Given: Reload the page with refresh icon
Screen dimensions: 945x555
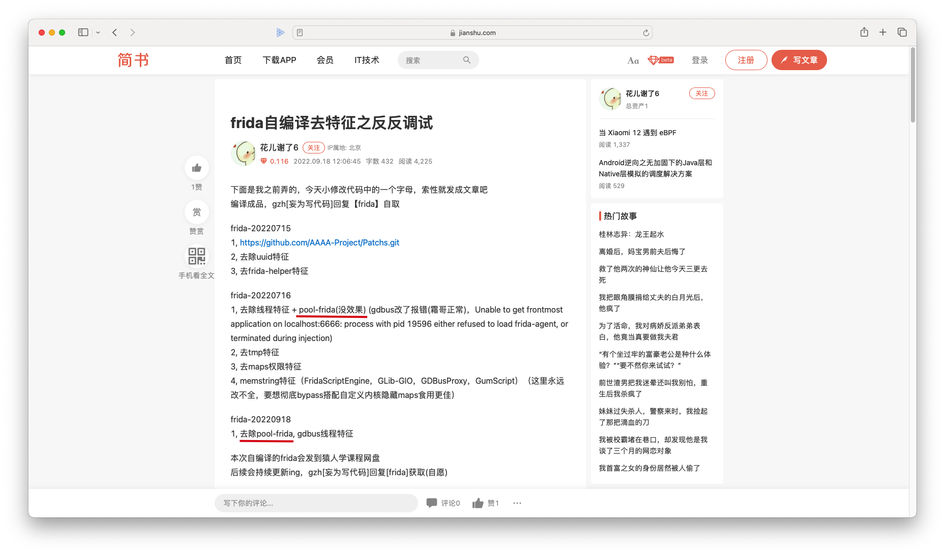Looking at the screenshot, I should [646, 33].
